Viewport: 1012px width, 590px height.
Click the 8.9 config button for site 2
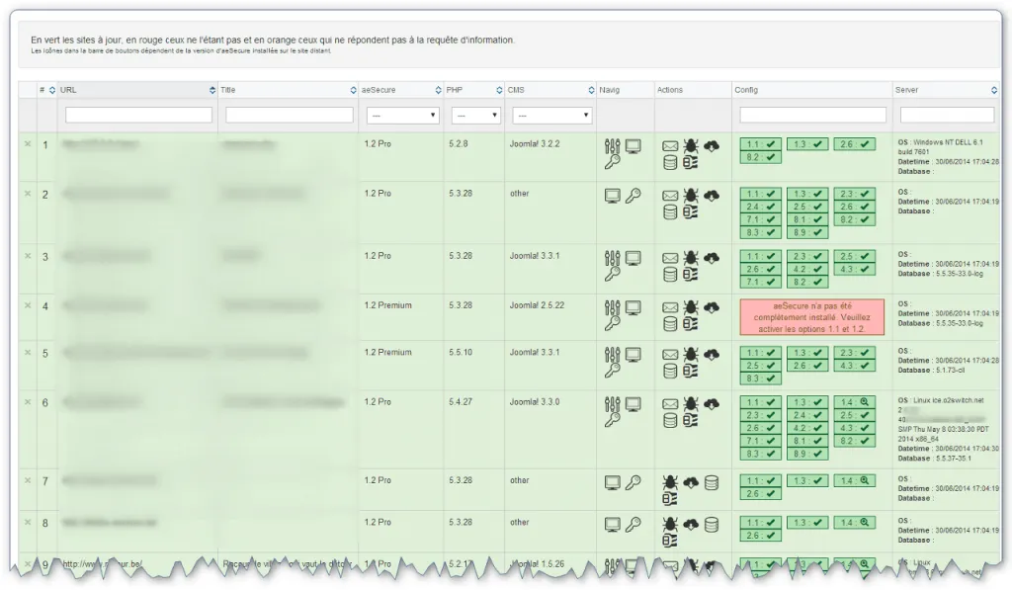[807, 230]
